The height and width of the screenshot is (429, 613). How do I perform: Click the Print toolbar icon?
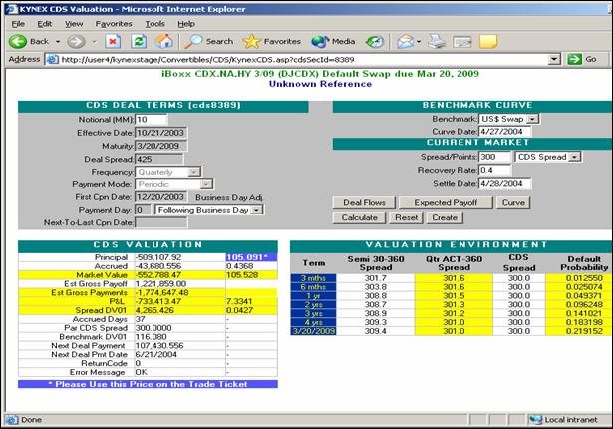pos(437,41)
